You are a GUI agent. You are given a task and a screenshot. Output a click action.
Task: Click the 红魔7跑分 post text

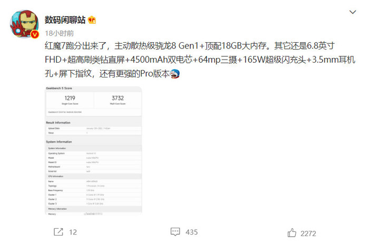coord(200,60)
